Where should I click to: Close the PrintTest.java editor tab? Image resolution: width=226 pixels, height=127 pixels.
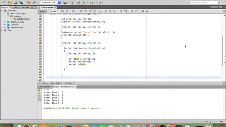[55, 7]
